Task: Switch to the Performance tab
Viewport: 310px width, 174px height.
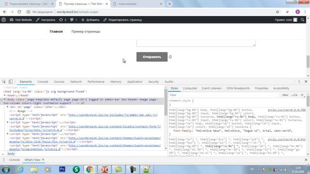Action: click(96, 82)
